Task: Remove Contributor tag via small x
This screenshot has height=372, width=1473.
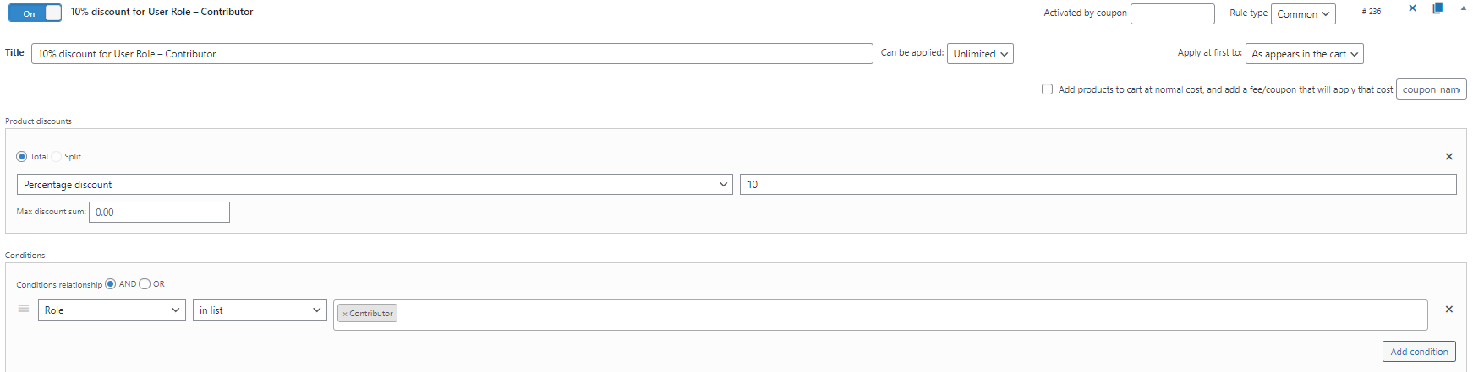Action: coord(345,314)
